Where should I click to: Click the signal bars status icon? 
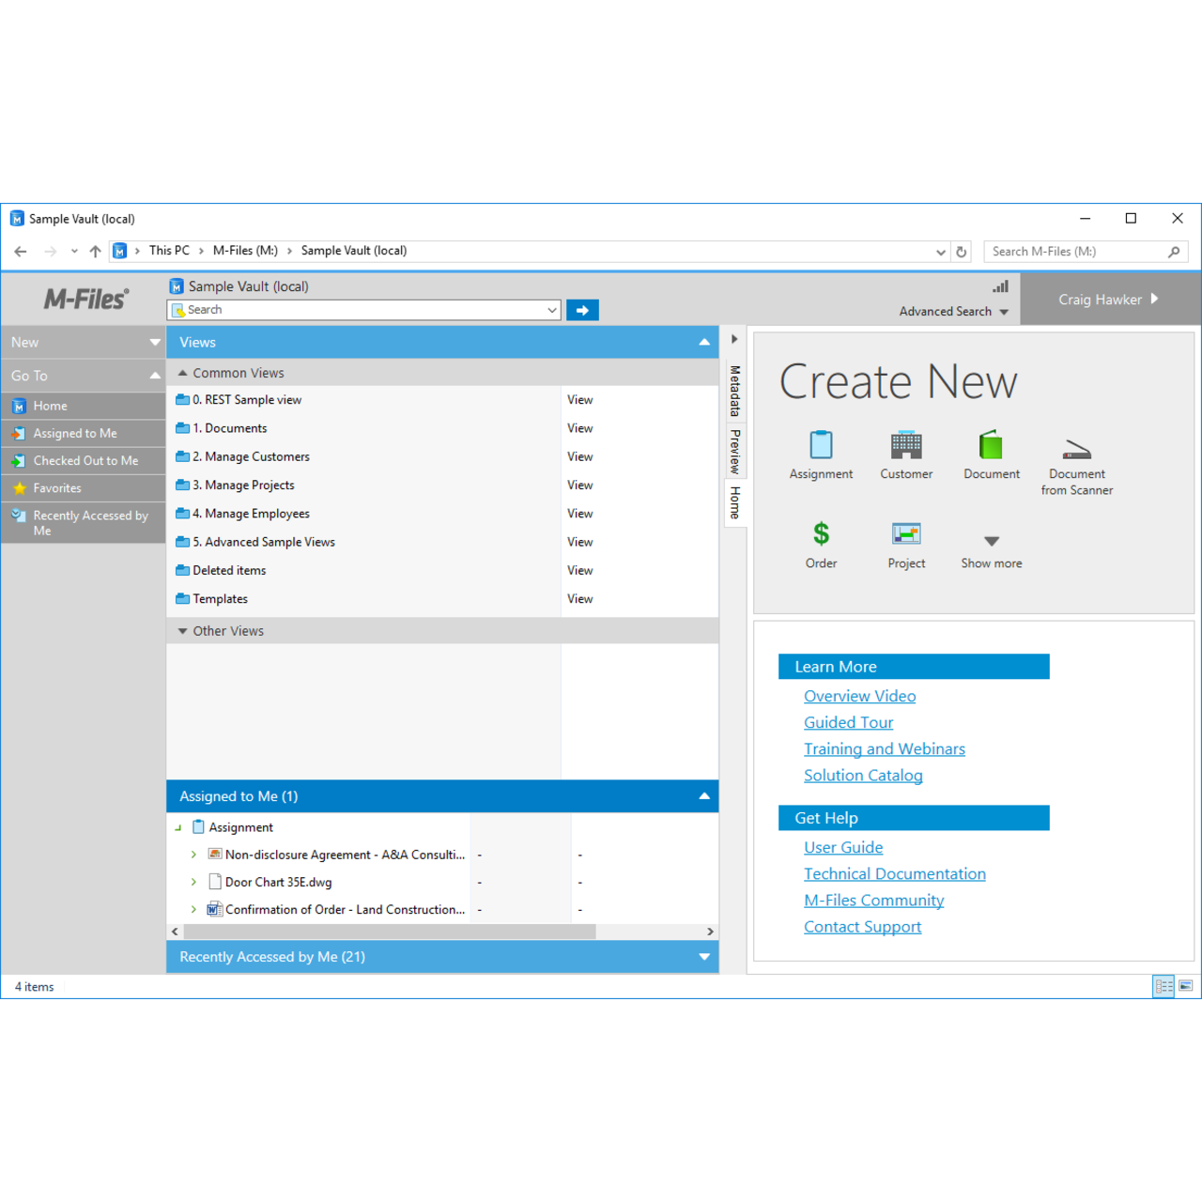tap(1001, 287)
